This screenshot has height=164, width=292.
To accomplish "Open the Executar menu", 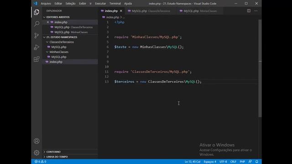I will pyautogui.click(x=100, y=4).
